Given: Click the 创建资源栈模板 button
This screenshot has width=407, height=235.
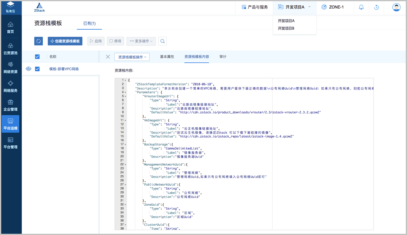Looking at the screenshot, I should click(x=65, y=41).
